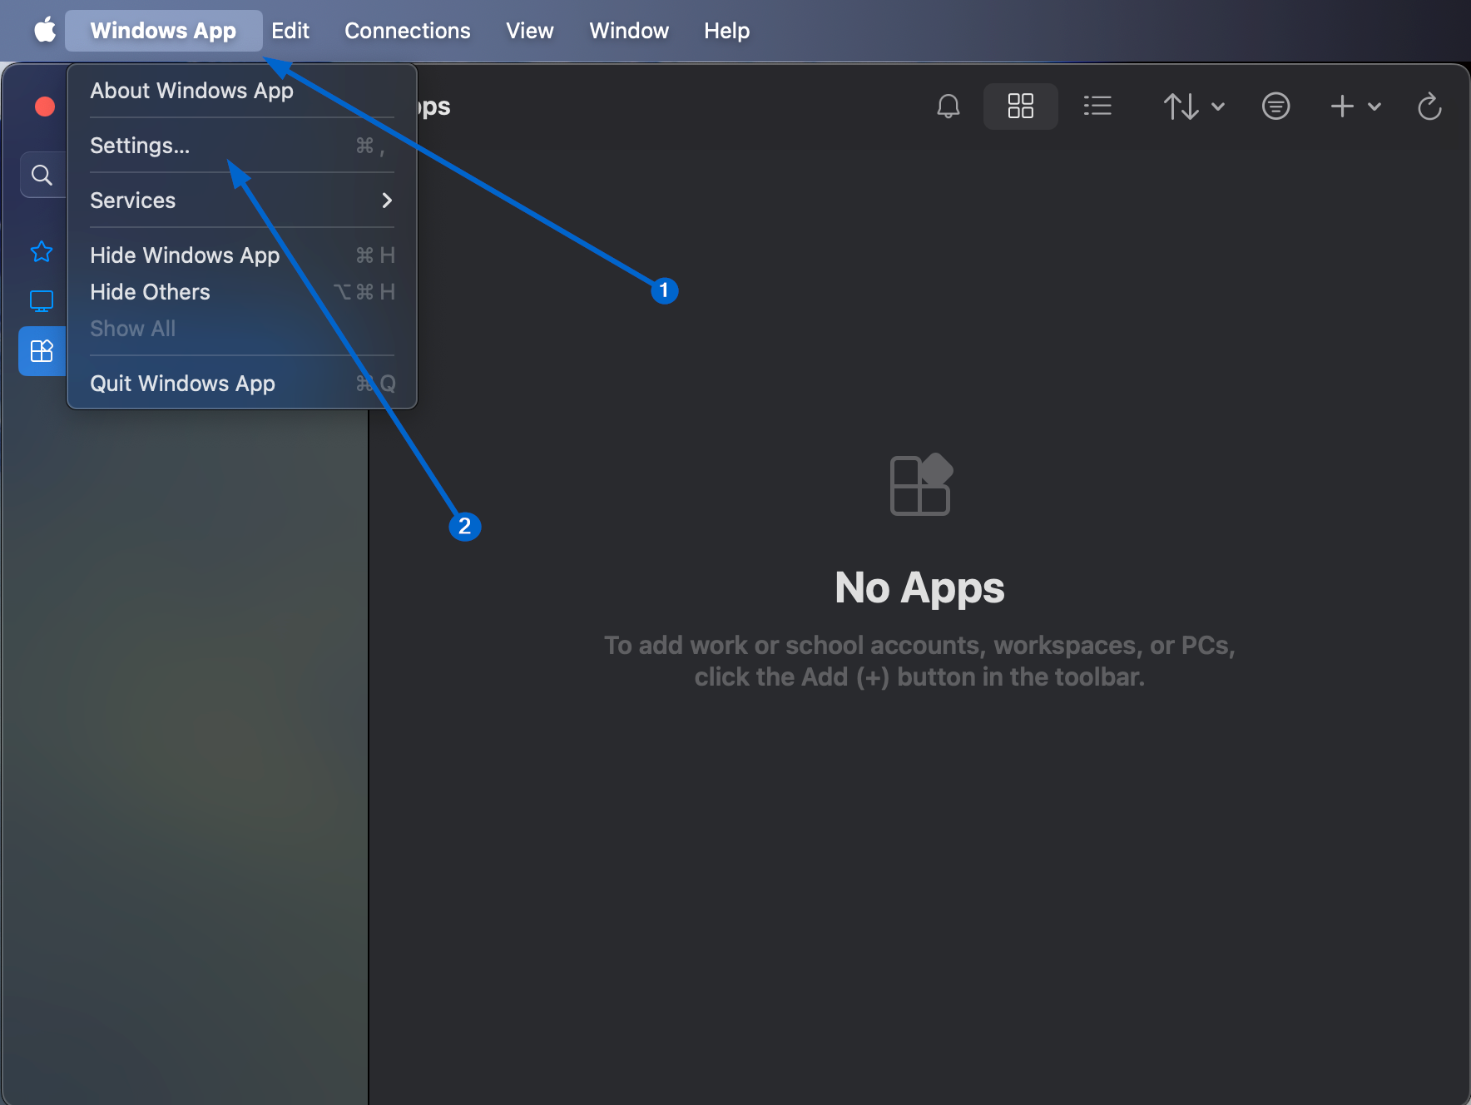
Task: Open the Apple menu
Action: point(45,31)
